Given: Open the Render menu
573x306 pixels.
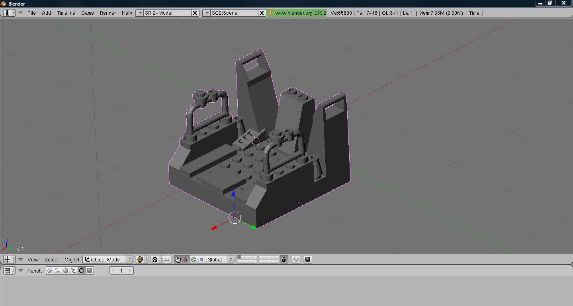Looking at the screenshot, I should (x=108, y=13).
